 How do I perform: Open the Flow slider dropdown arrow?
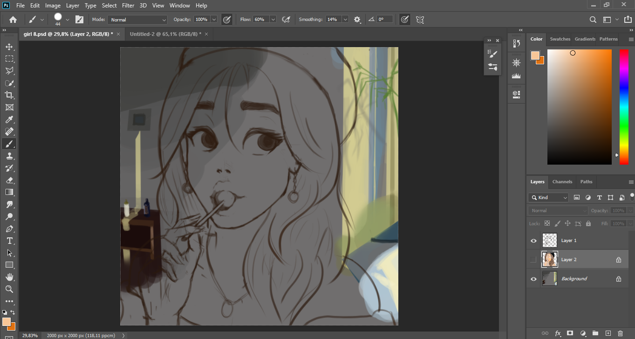(x=273, y=20)
